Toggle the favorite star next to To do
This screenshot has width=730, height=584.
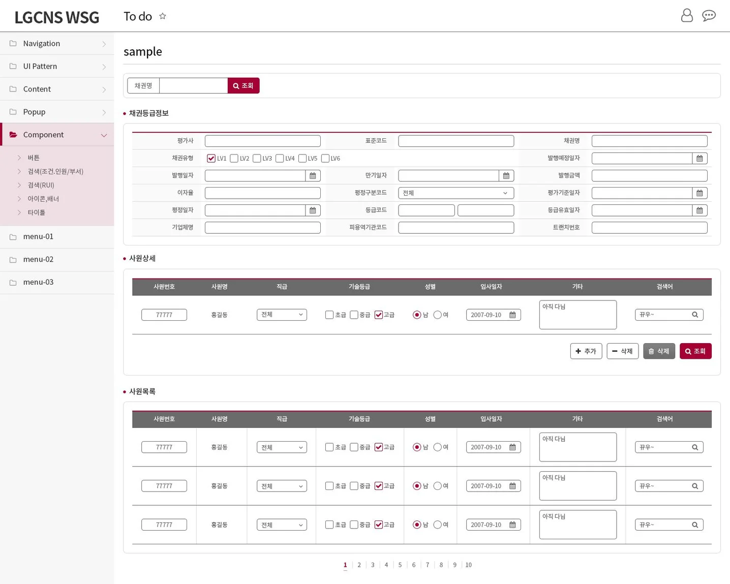click(163, 16)
